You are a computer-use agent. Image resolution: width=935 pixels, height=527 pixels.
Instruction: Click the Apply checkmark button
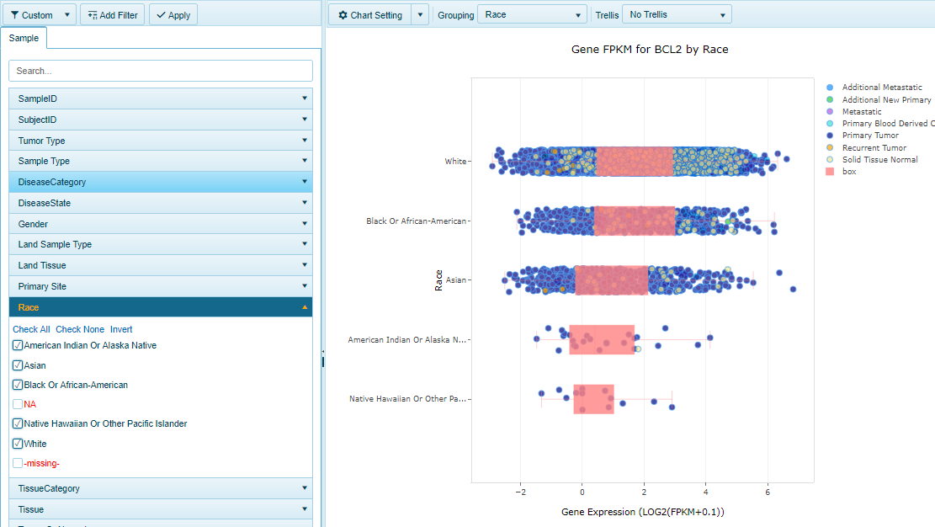pyautogui.click(x=173, y=15)
